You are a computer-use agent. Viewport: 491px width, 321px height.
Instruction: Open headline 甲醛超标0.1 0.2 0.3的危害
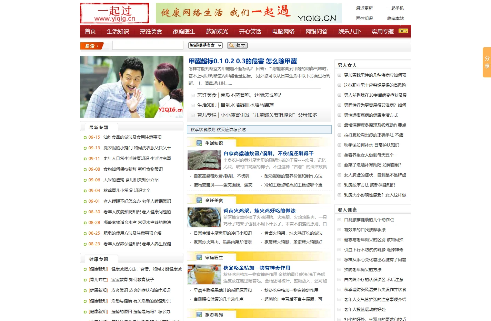(x=243, y=61)
